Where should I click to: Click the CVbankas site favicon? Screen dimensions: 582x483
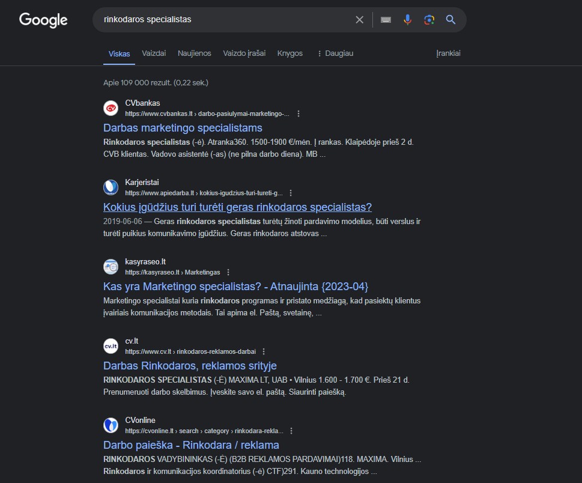[x=111, y=108]
